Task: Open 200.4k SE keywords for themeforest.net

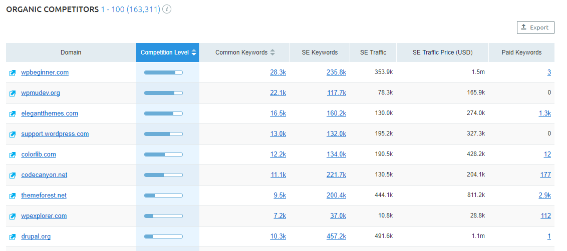Action: (336, 195)
